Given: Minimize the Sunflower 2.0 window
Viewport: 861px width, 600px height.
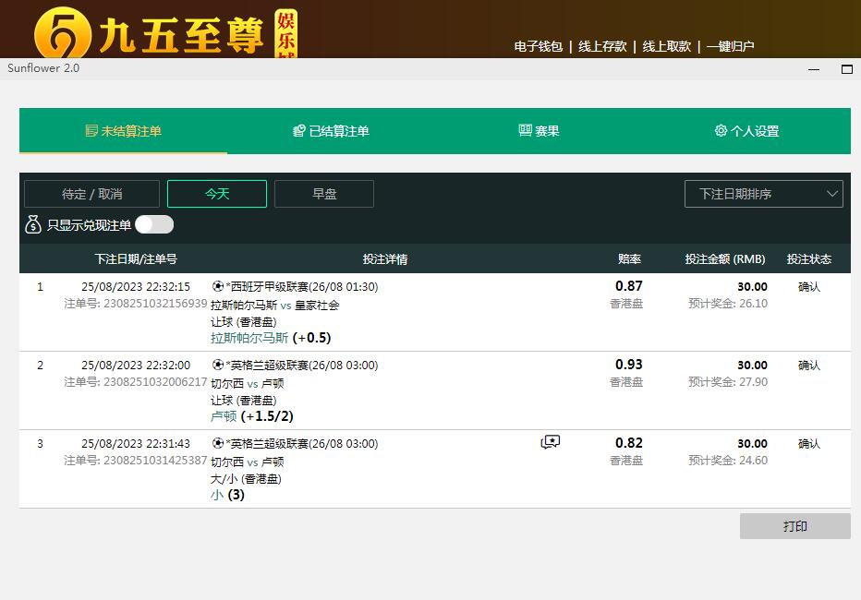Looking at the screenshot, I should [814, 69].
